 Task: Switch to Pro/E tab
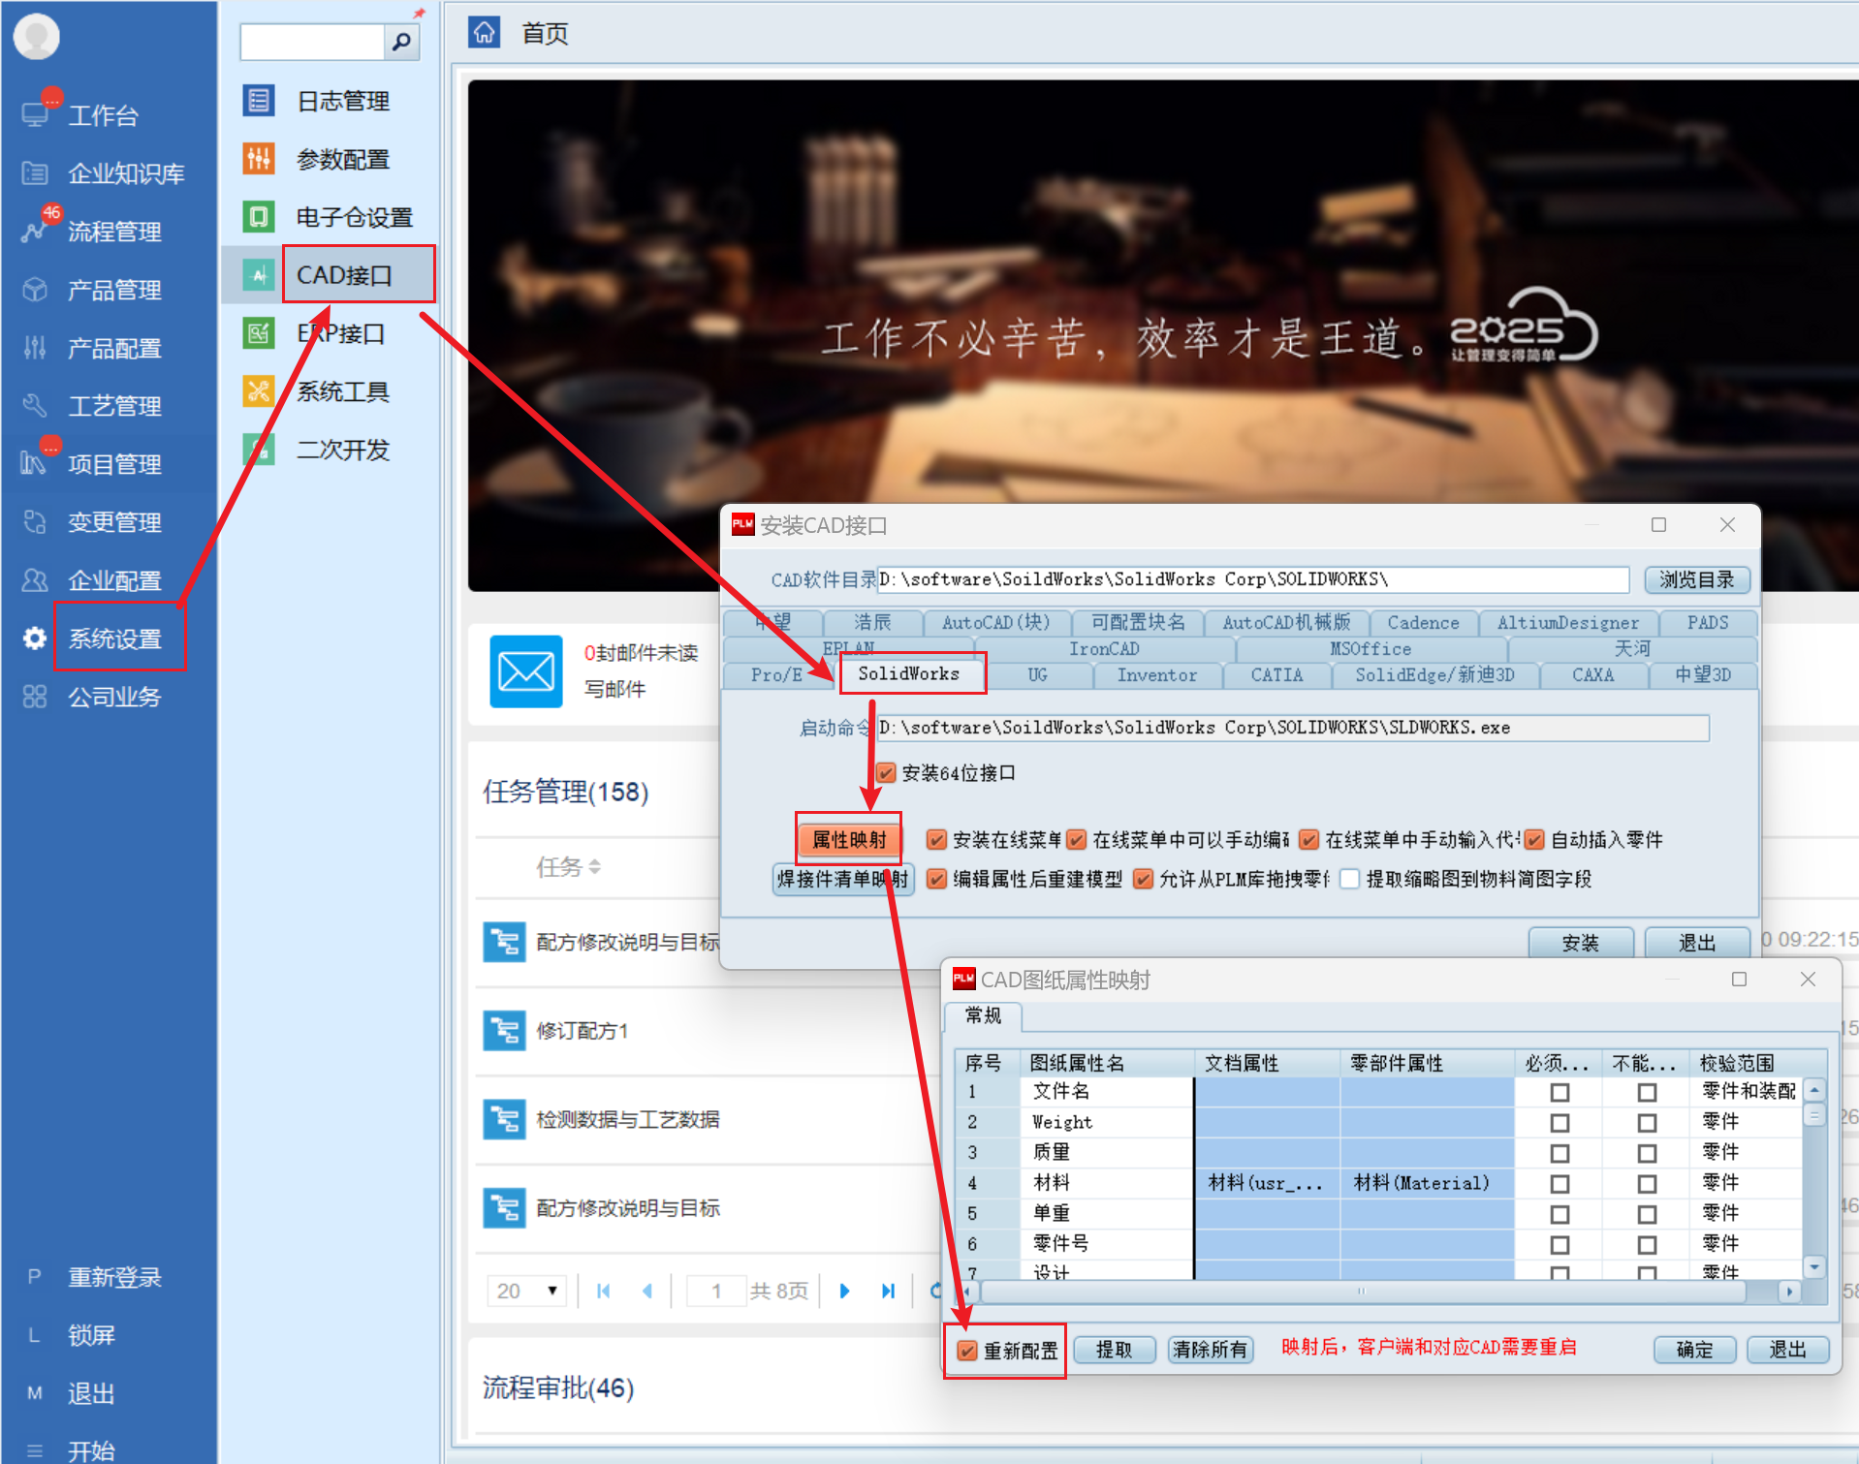coord(776,675)
